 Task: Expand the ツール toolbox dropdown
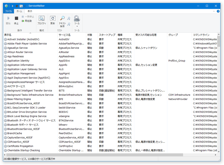tap(77, 21)
